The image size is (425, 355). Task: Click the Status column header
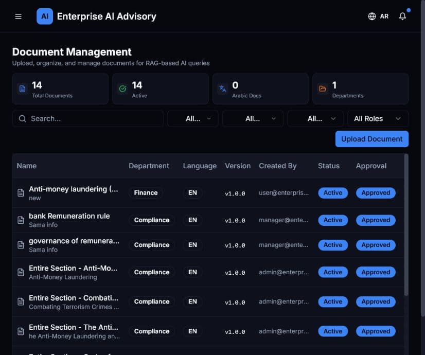pyautogui.click(x=328, y=166)
